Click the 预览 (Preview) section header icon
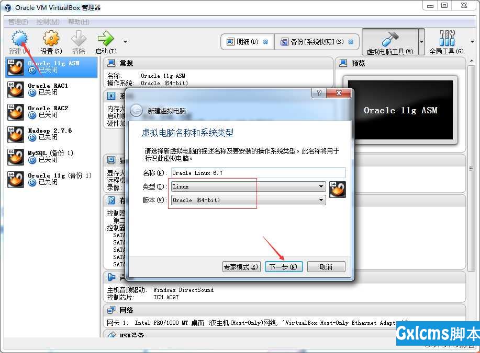Screen dimensions: 480x353 (343, 63)
